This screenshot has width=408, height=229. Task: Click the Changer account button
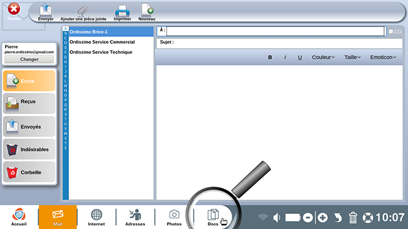point(29,60)
